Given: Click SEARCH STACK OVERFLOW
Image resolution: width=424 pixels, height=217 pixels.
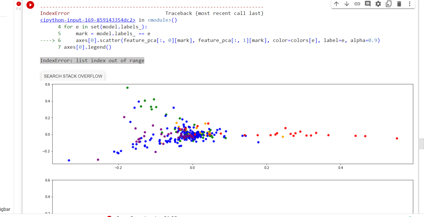Looking at the screenshot, I should [x=73, y=76].
